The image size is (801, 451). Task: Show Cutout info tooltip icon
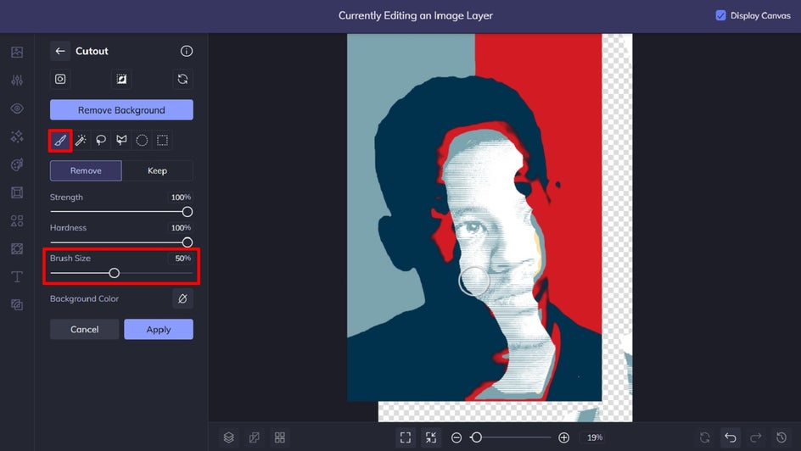187,51
